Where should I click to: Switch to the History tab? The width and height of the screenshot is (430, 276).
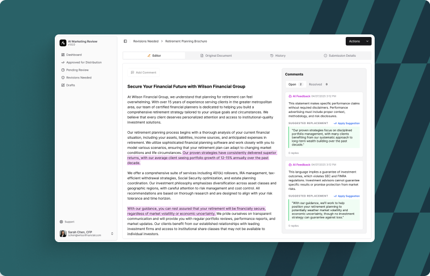coord(278,56)
